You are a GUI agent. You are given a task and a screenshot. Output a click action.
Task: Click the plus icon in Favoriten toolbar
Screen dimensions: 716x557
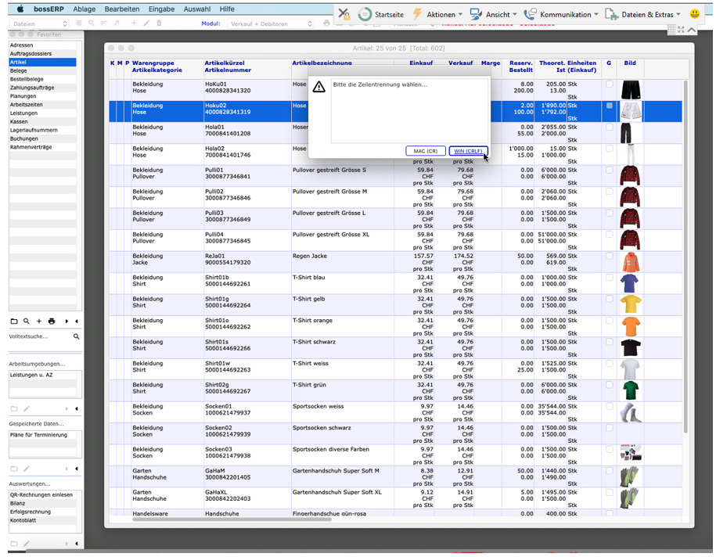(39, 322)
